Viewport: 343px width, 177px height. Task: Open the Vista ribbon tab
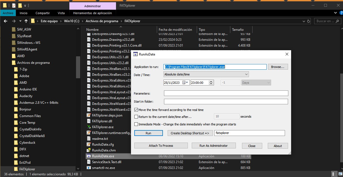click(61, 13)
